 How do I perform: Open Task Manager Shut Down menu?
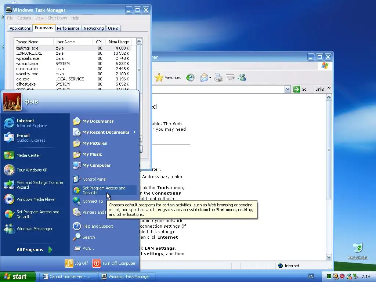pos(57,18)
